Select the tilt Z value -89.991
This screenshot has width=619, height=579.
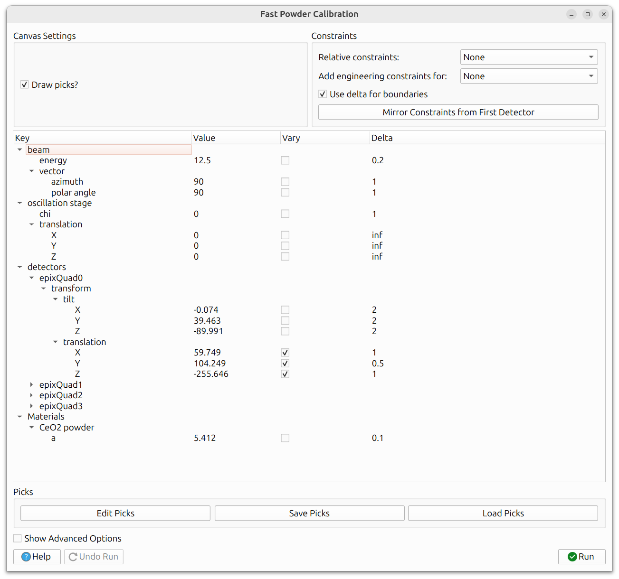coord(209,331)
